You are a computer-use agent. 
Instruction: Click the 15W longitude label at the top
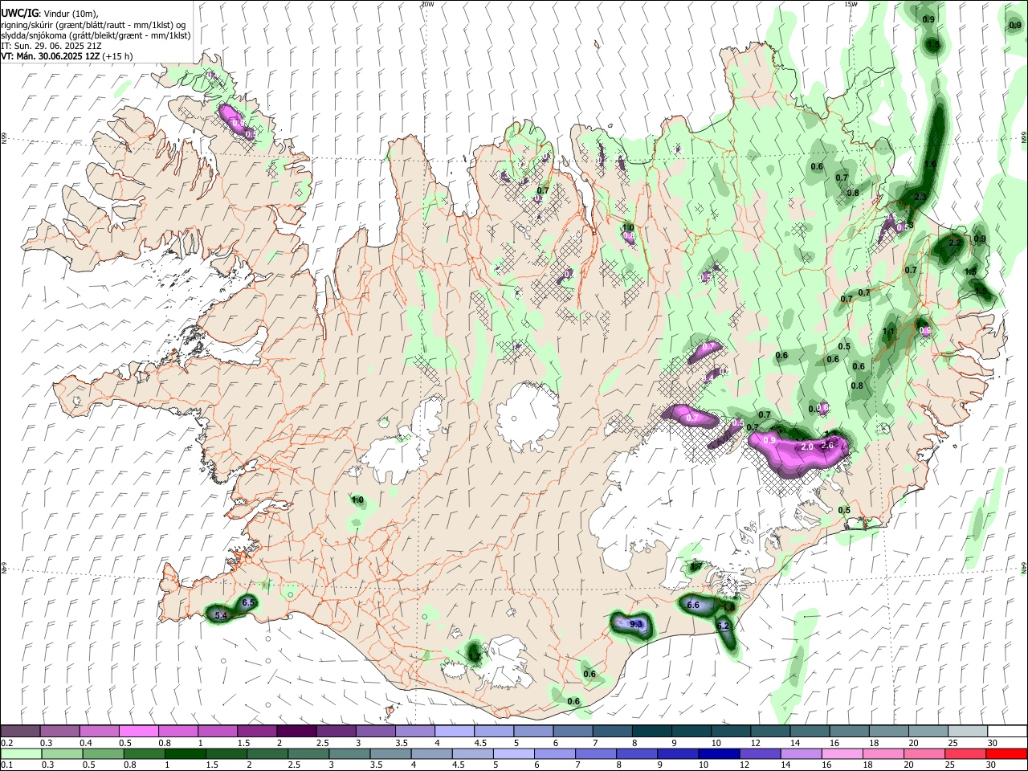(x=851, y=4)
